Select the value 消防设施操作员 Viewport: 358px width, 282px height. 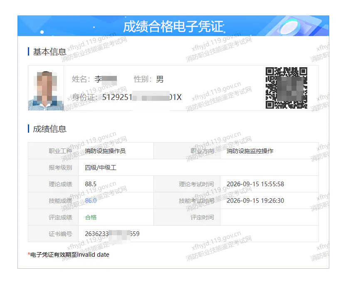point(105,151)
